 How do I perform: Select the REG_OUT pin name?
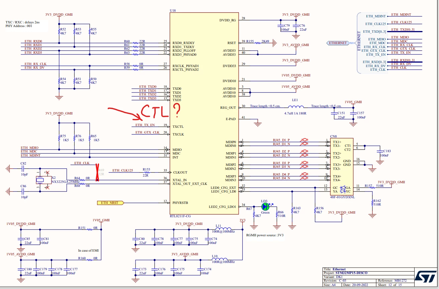click(229, 108)
